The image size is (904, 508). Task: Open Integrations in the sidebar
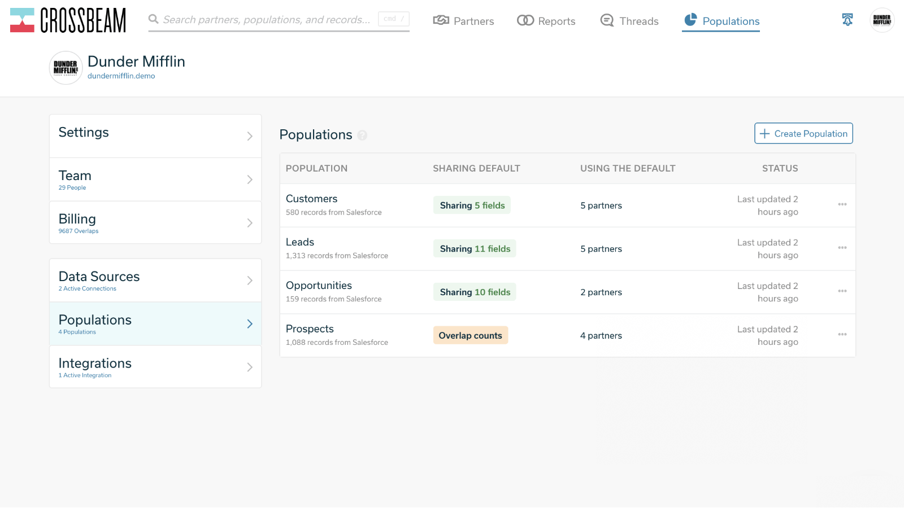pyautogui.click(x=155, y=367)
